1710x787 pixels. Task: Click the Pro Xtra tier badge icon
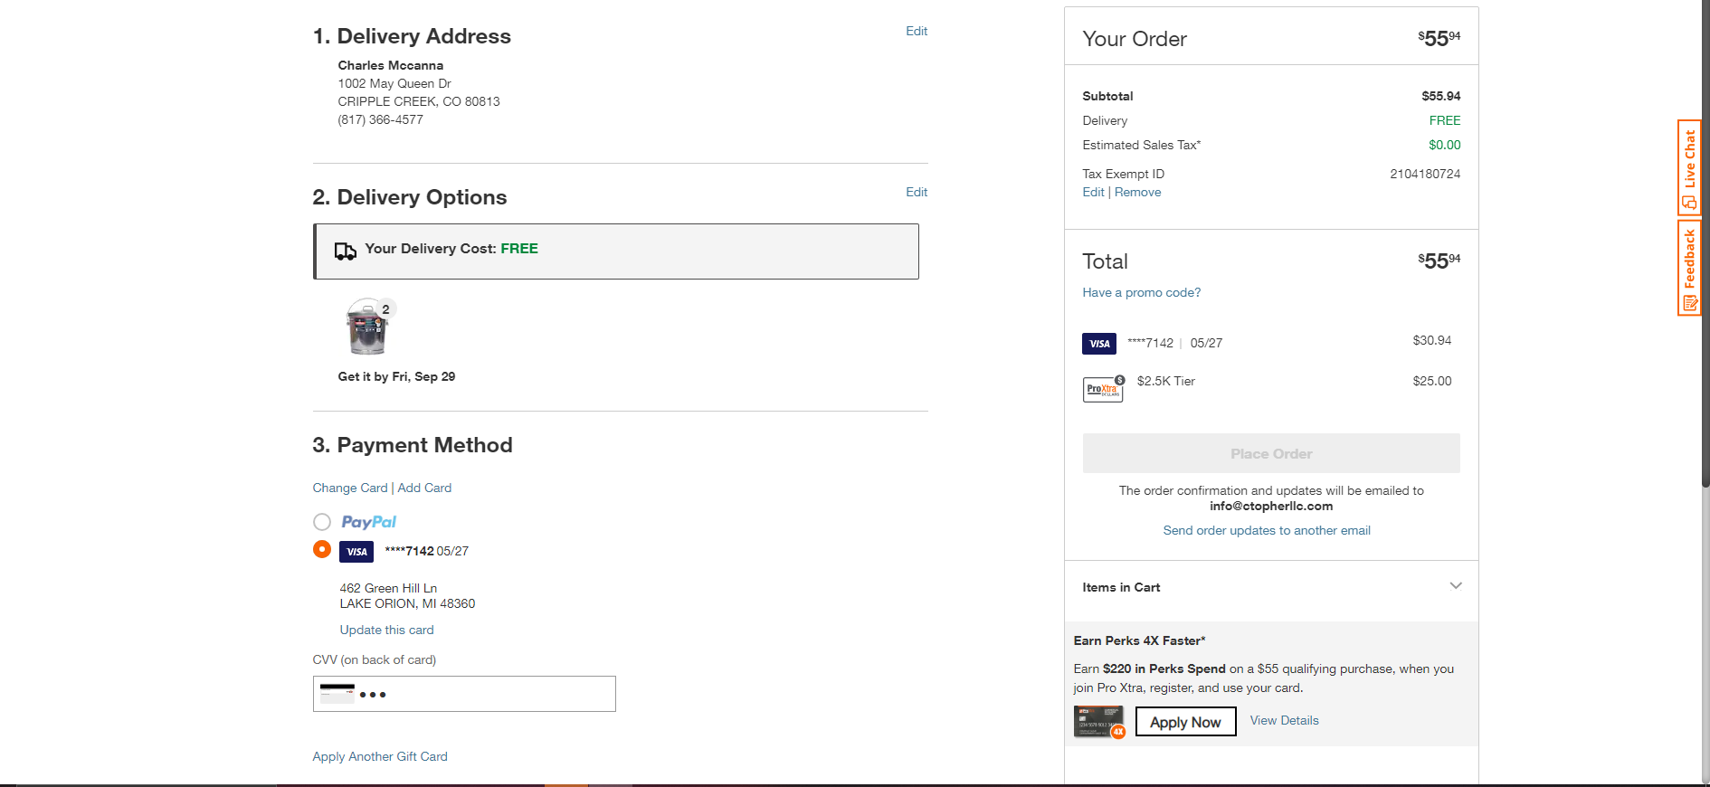1104,389
